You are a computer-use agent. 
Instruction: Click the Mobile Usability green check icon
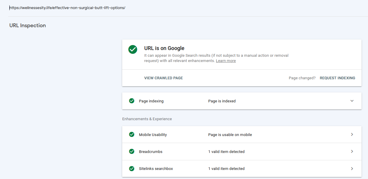[x=132, y=135]
